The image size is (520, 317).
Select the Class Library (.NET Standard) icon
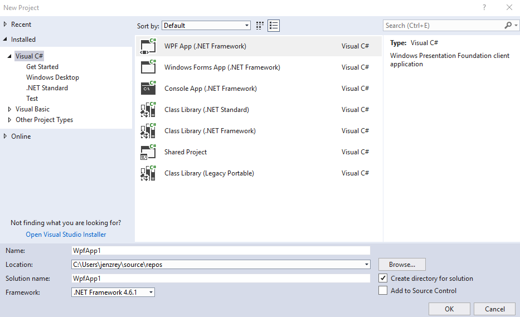(148, 110)
